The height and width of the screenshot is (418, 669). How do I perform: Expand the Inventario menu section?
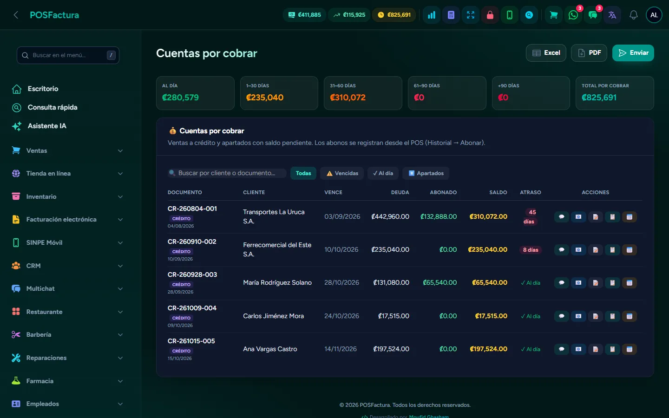coord(68,196)
